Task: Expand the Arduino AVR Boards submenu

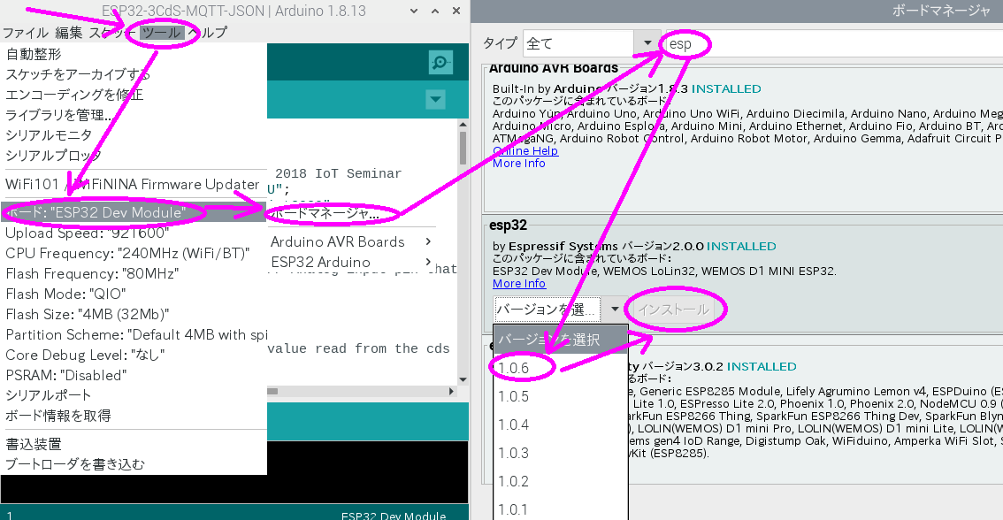Action: coord(351,241)
